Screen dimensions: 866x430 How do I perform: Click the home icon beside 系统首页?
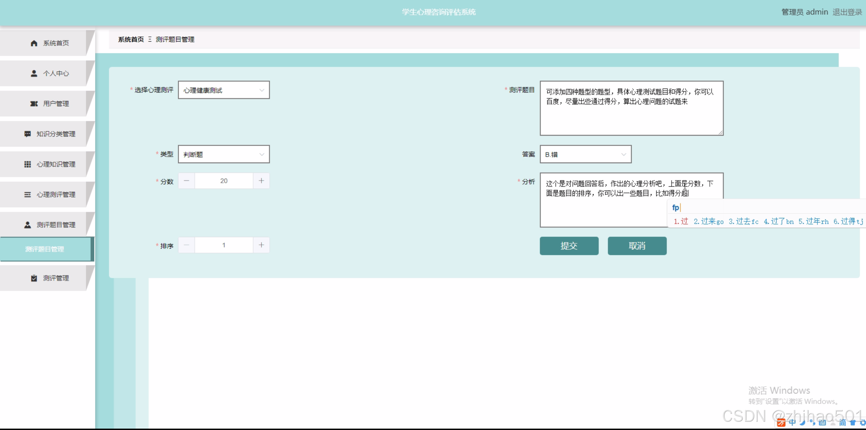tap(34, 43)
